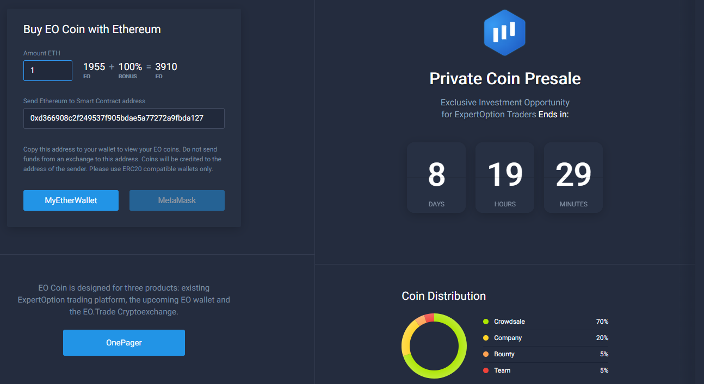The height and width of the screenshot is (384, 704).
Task: Click the 'Coin Distribution' heading
Action: click(x=444, y=296)
